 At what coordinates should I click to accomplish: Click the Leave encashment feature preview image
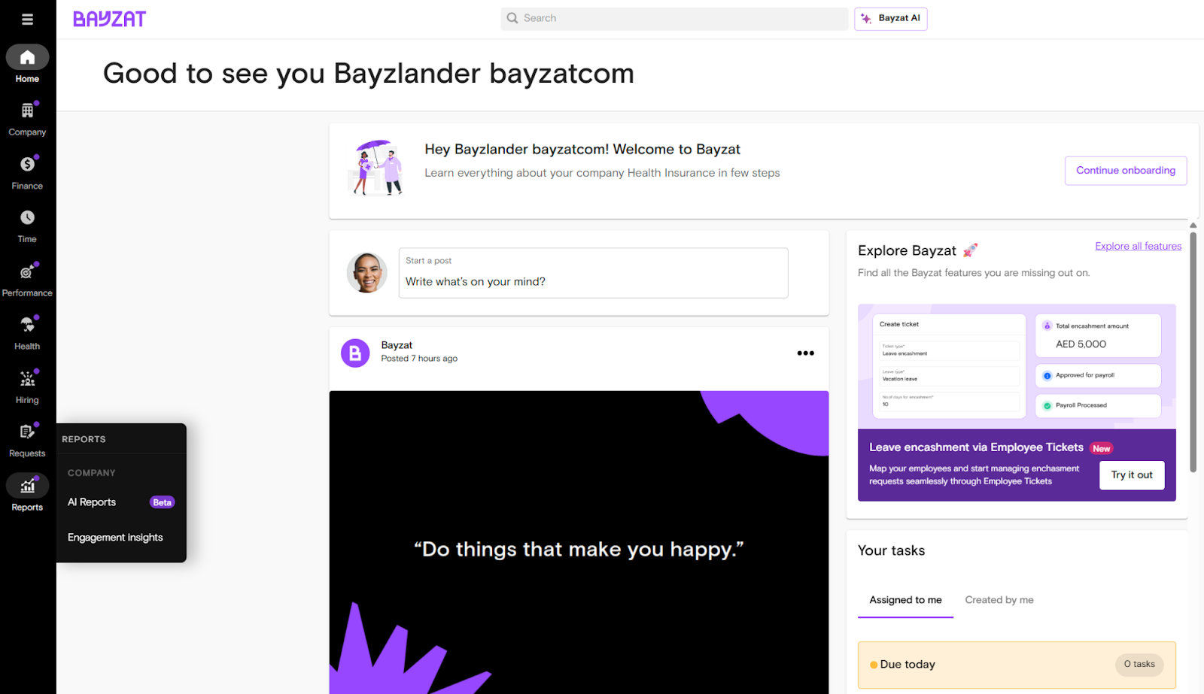(1017, 366)
